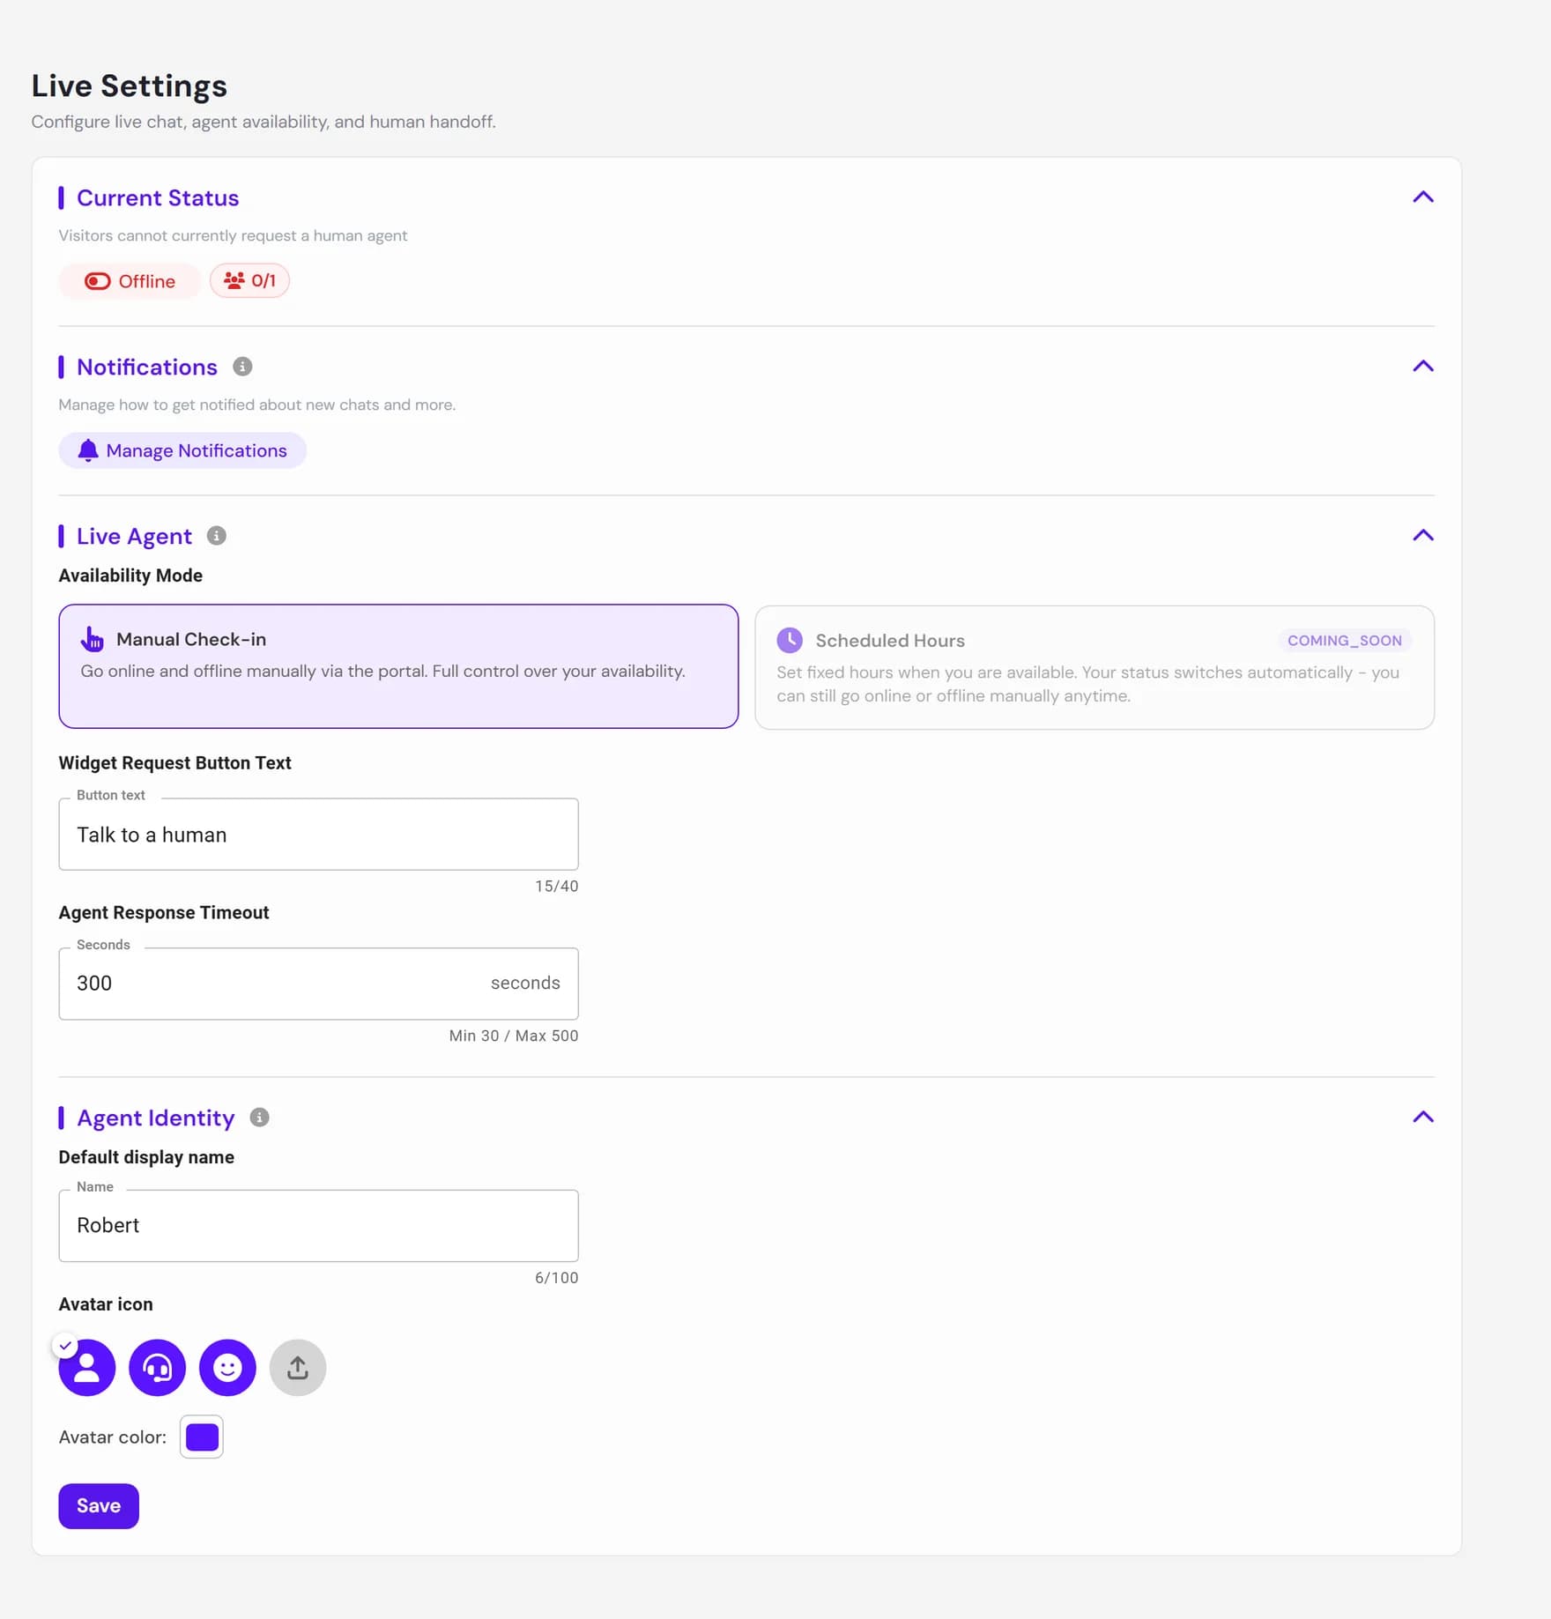
Task: Click Manage Notifications button
Action: [x=182, y=450]
